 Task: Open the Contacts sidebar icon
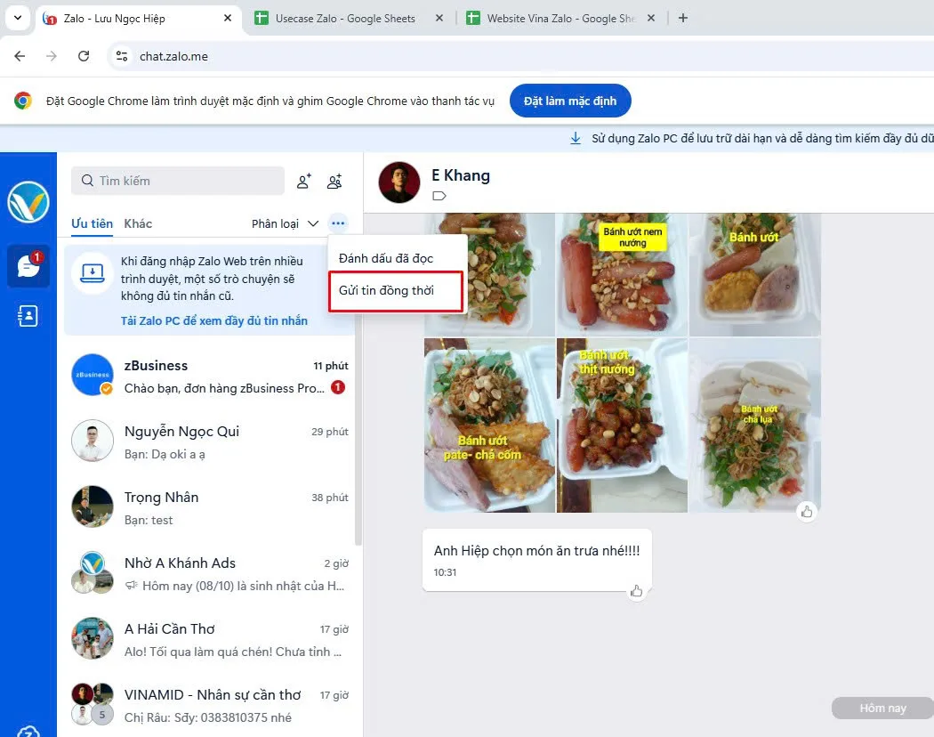coord(28,316)
